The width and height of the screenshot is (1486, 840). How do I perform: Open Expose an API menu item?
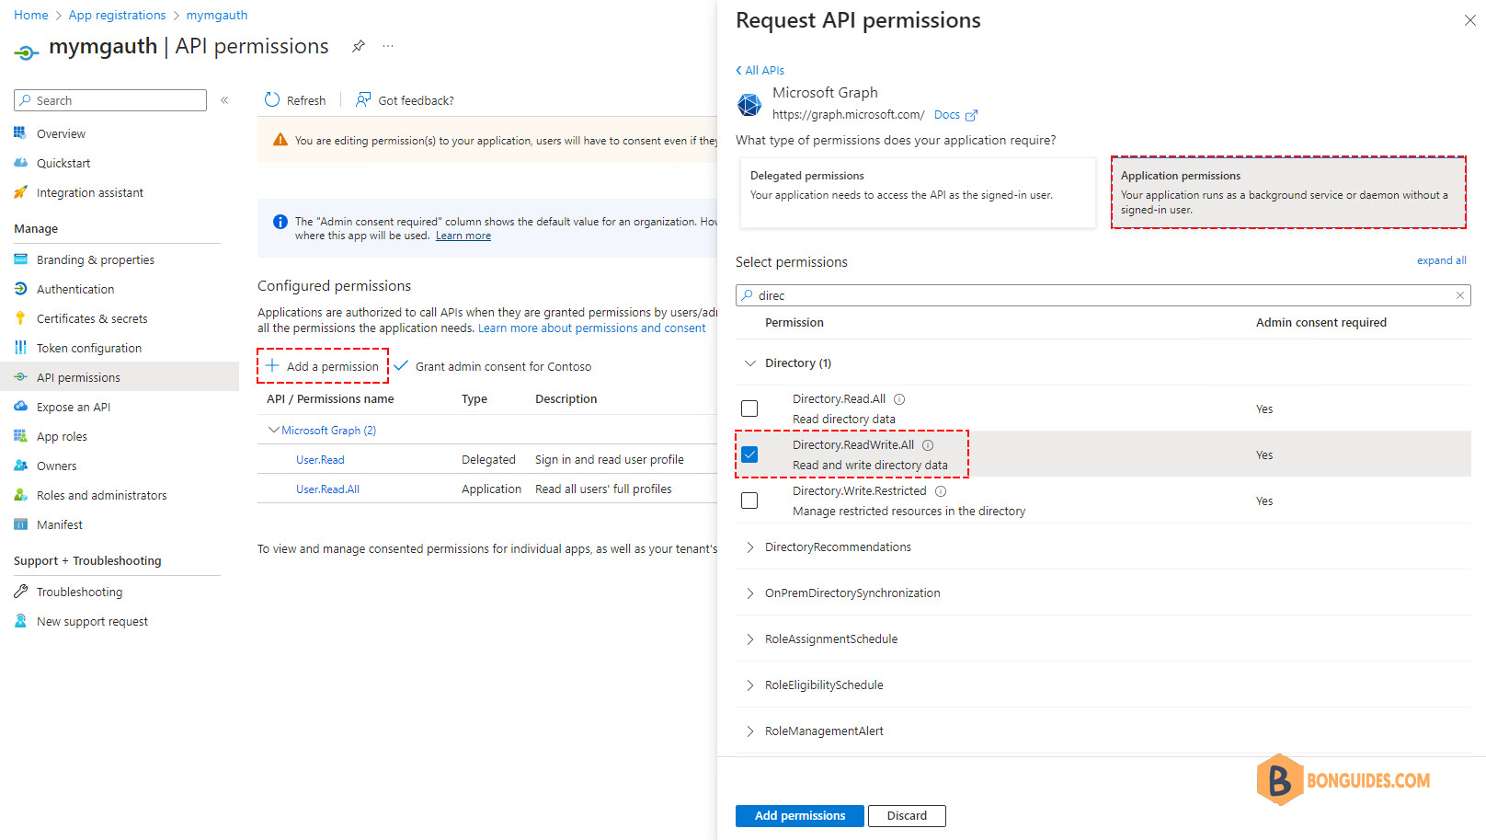tap(74, 407)
